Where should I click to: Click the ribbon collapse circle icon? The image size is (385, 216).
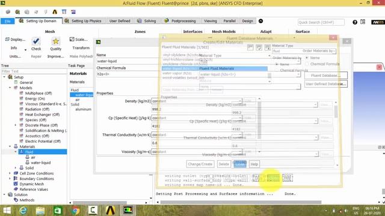click(x=260, y=21)
